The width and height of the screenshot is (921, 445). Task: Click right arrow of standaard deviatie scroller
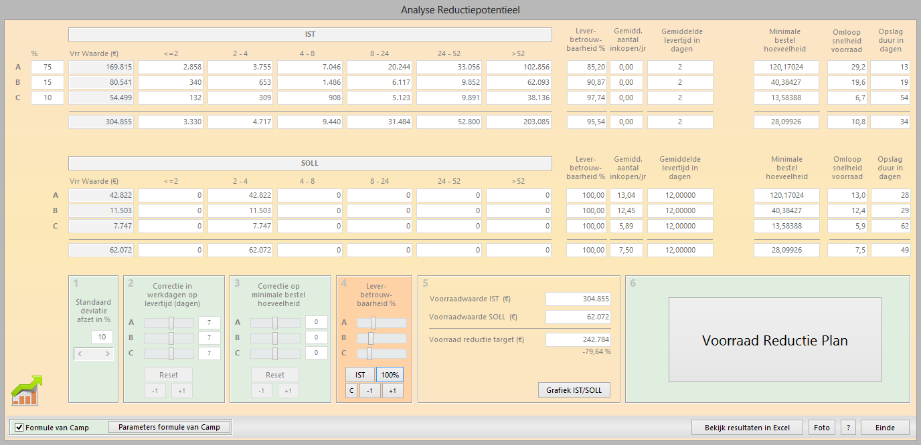(106, 354)
